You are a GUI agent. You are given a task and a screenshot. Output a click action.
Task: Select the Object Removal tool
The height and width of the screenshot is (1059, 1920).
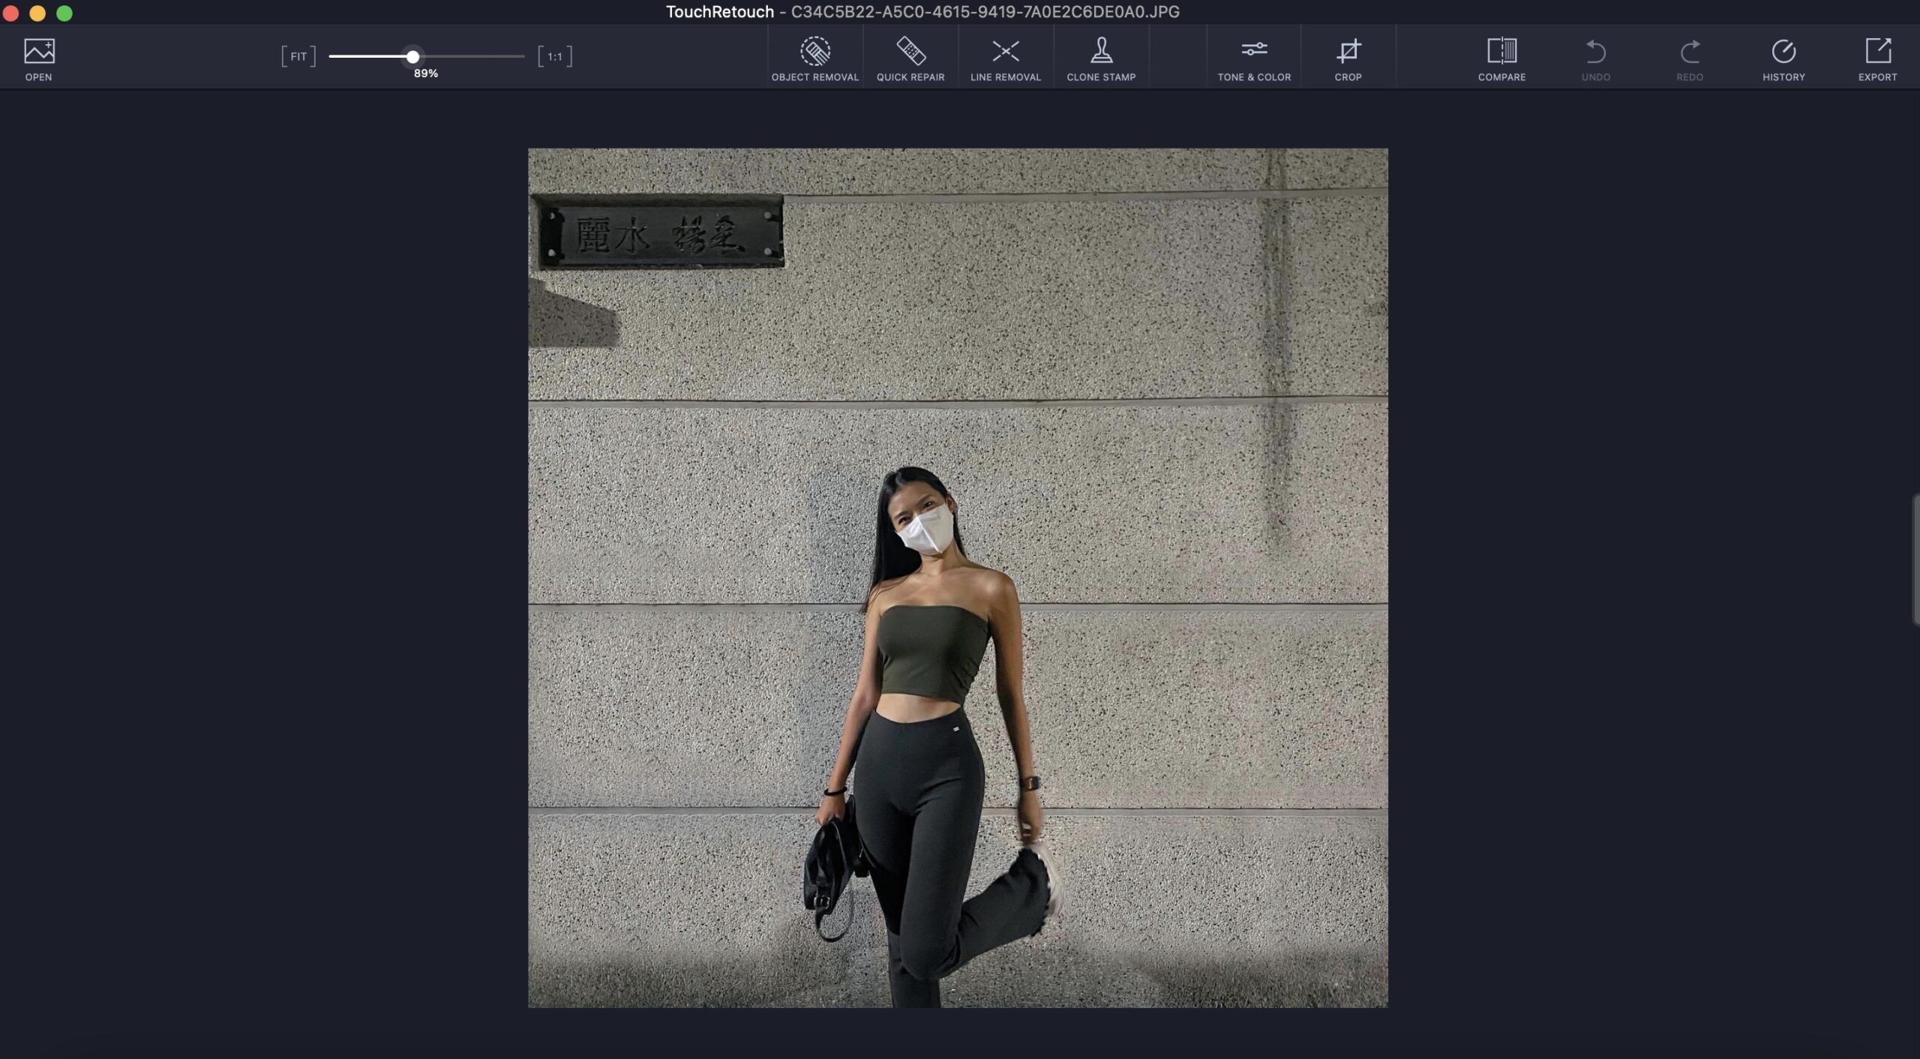pyautogui.click(x=814, y=58)
